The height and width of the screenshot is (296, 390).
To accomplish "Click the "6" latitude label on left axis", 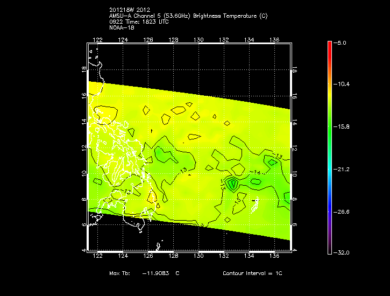I will (84, 224).
